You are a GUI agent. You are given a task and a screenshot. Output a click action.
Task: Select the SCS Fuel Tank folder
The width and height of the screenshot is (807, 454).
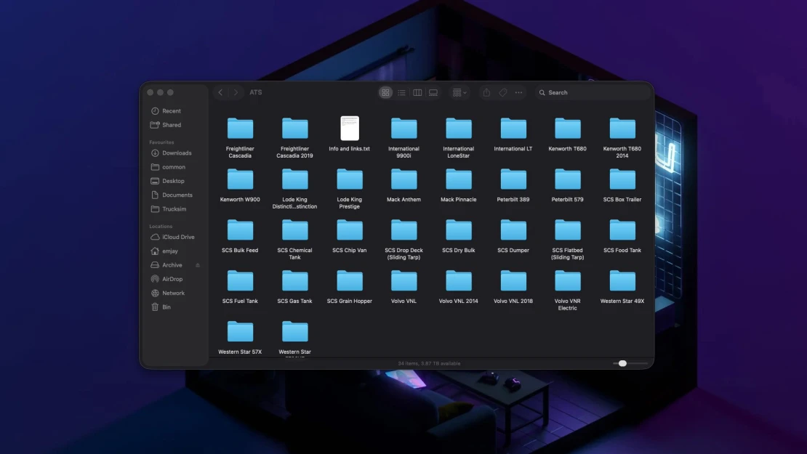point(241,281)
